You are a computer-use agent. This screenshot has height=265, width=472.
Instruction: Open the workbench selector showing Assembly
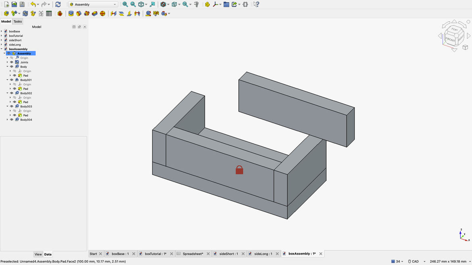[x=92, y=4]
